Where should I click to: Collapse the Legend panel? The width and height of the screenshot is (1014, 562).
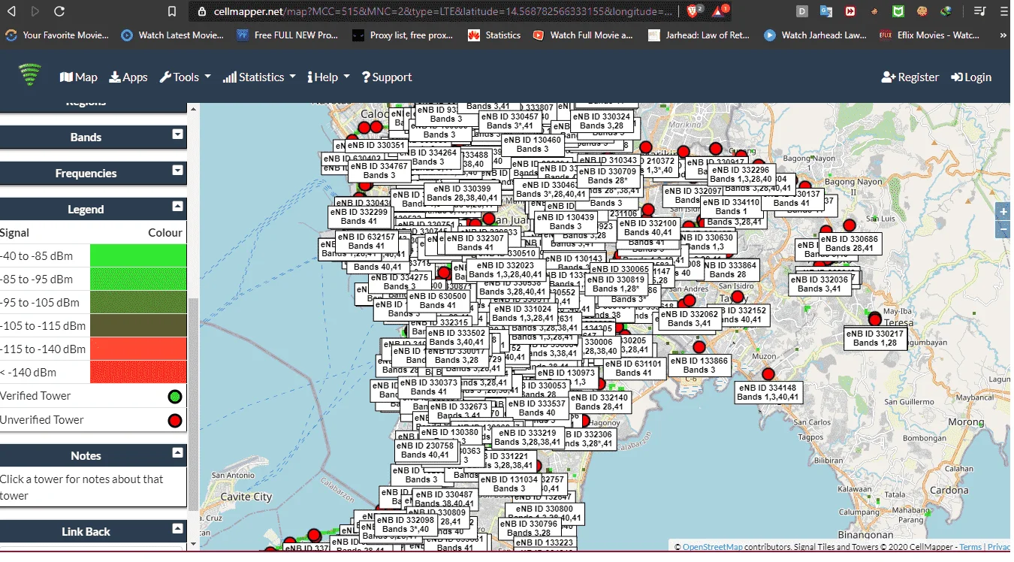point(177,206)
